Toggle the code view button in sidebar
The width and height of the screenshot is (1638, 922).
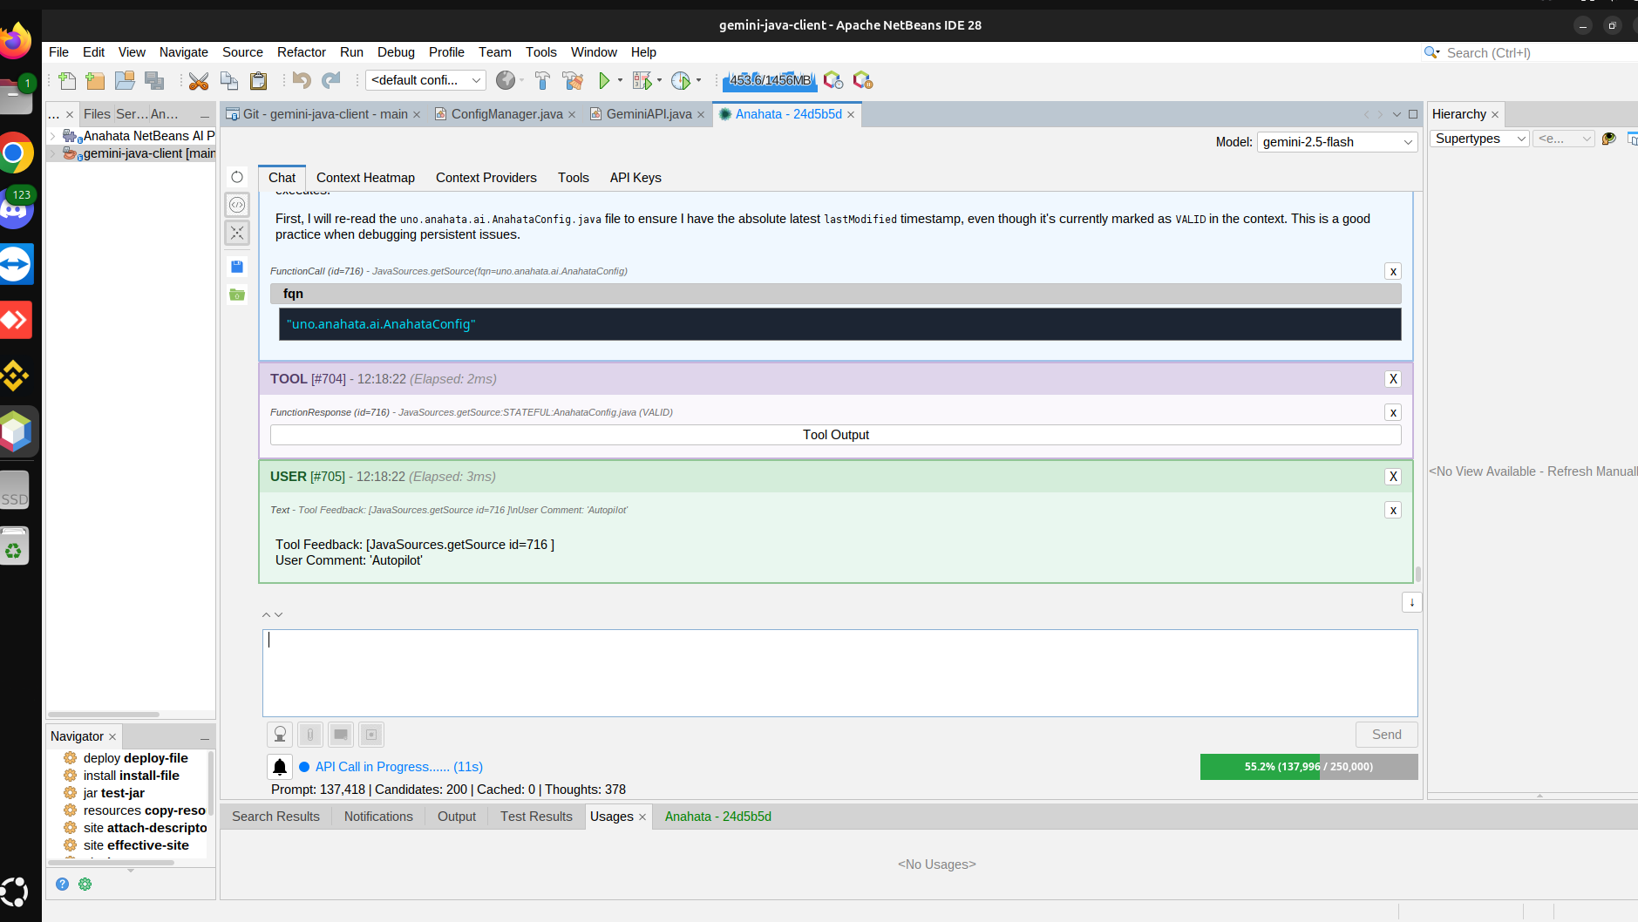click(x=237, y=205)
